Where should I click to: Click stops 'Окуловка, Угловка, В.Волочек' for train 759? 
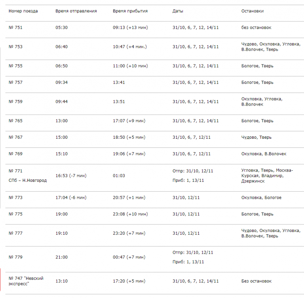[262, 102]
